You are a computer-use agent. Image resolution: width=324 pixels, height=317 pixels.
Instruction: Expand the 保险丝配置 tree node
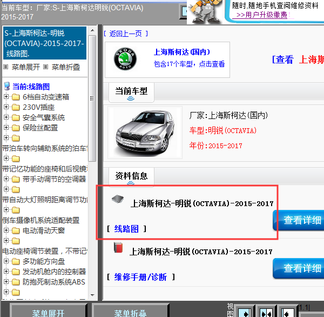[x=6, y=128]
